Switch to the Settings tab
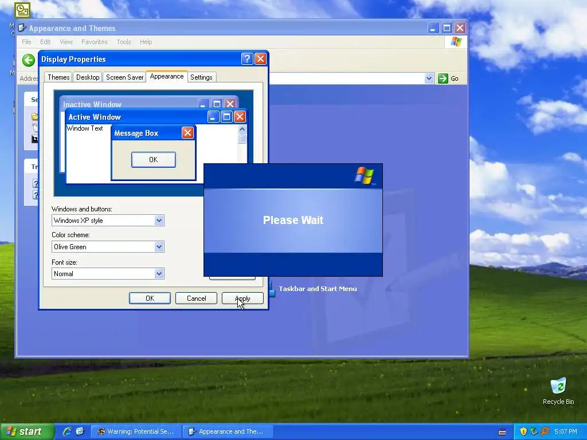The height and width of the screenshot is (440, 587). coord(201,77)
